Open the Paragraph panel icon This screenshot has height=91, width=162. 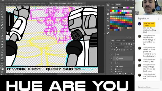point(108,21)
